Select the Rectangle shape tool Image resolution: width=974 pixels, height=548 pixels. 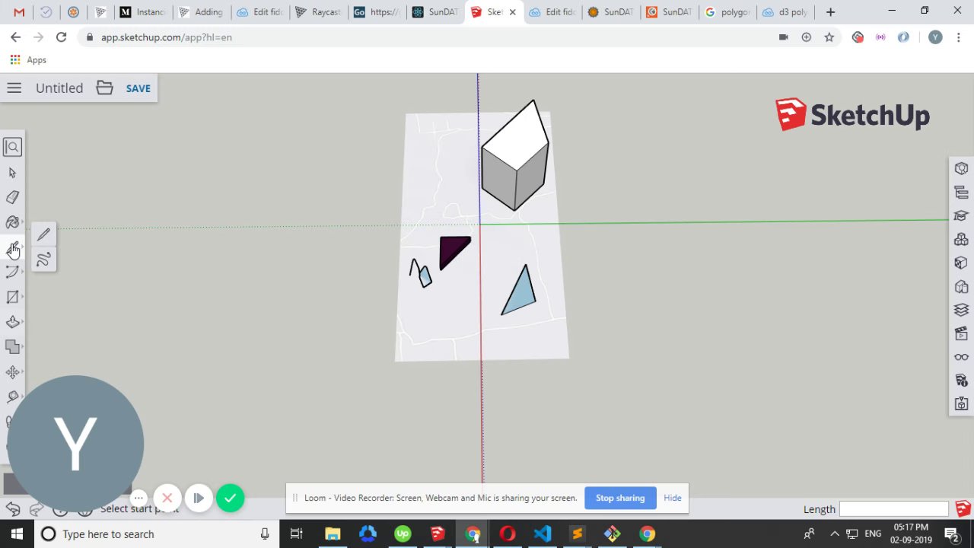click(12, 298)
